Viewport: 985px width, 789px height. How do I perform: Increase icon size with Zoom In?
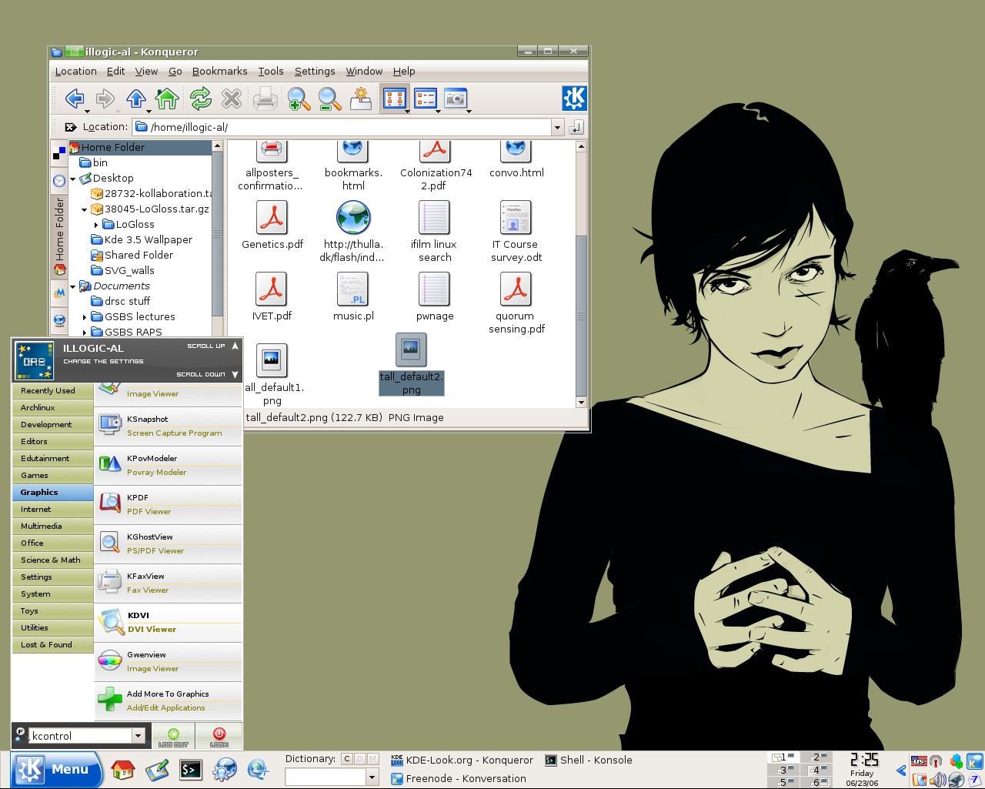pyautogui.click(x=299, y=99)
